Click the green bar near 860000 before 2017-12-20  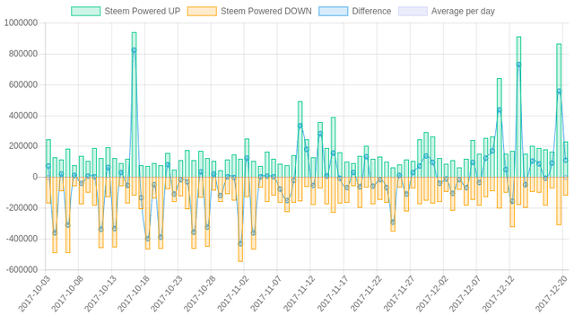coord(559,110)
